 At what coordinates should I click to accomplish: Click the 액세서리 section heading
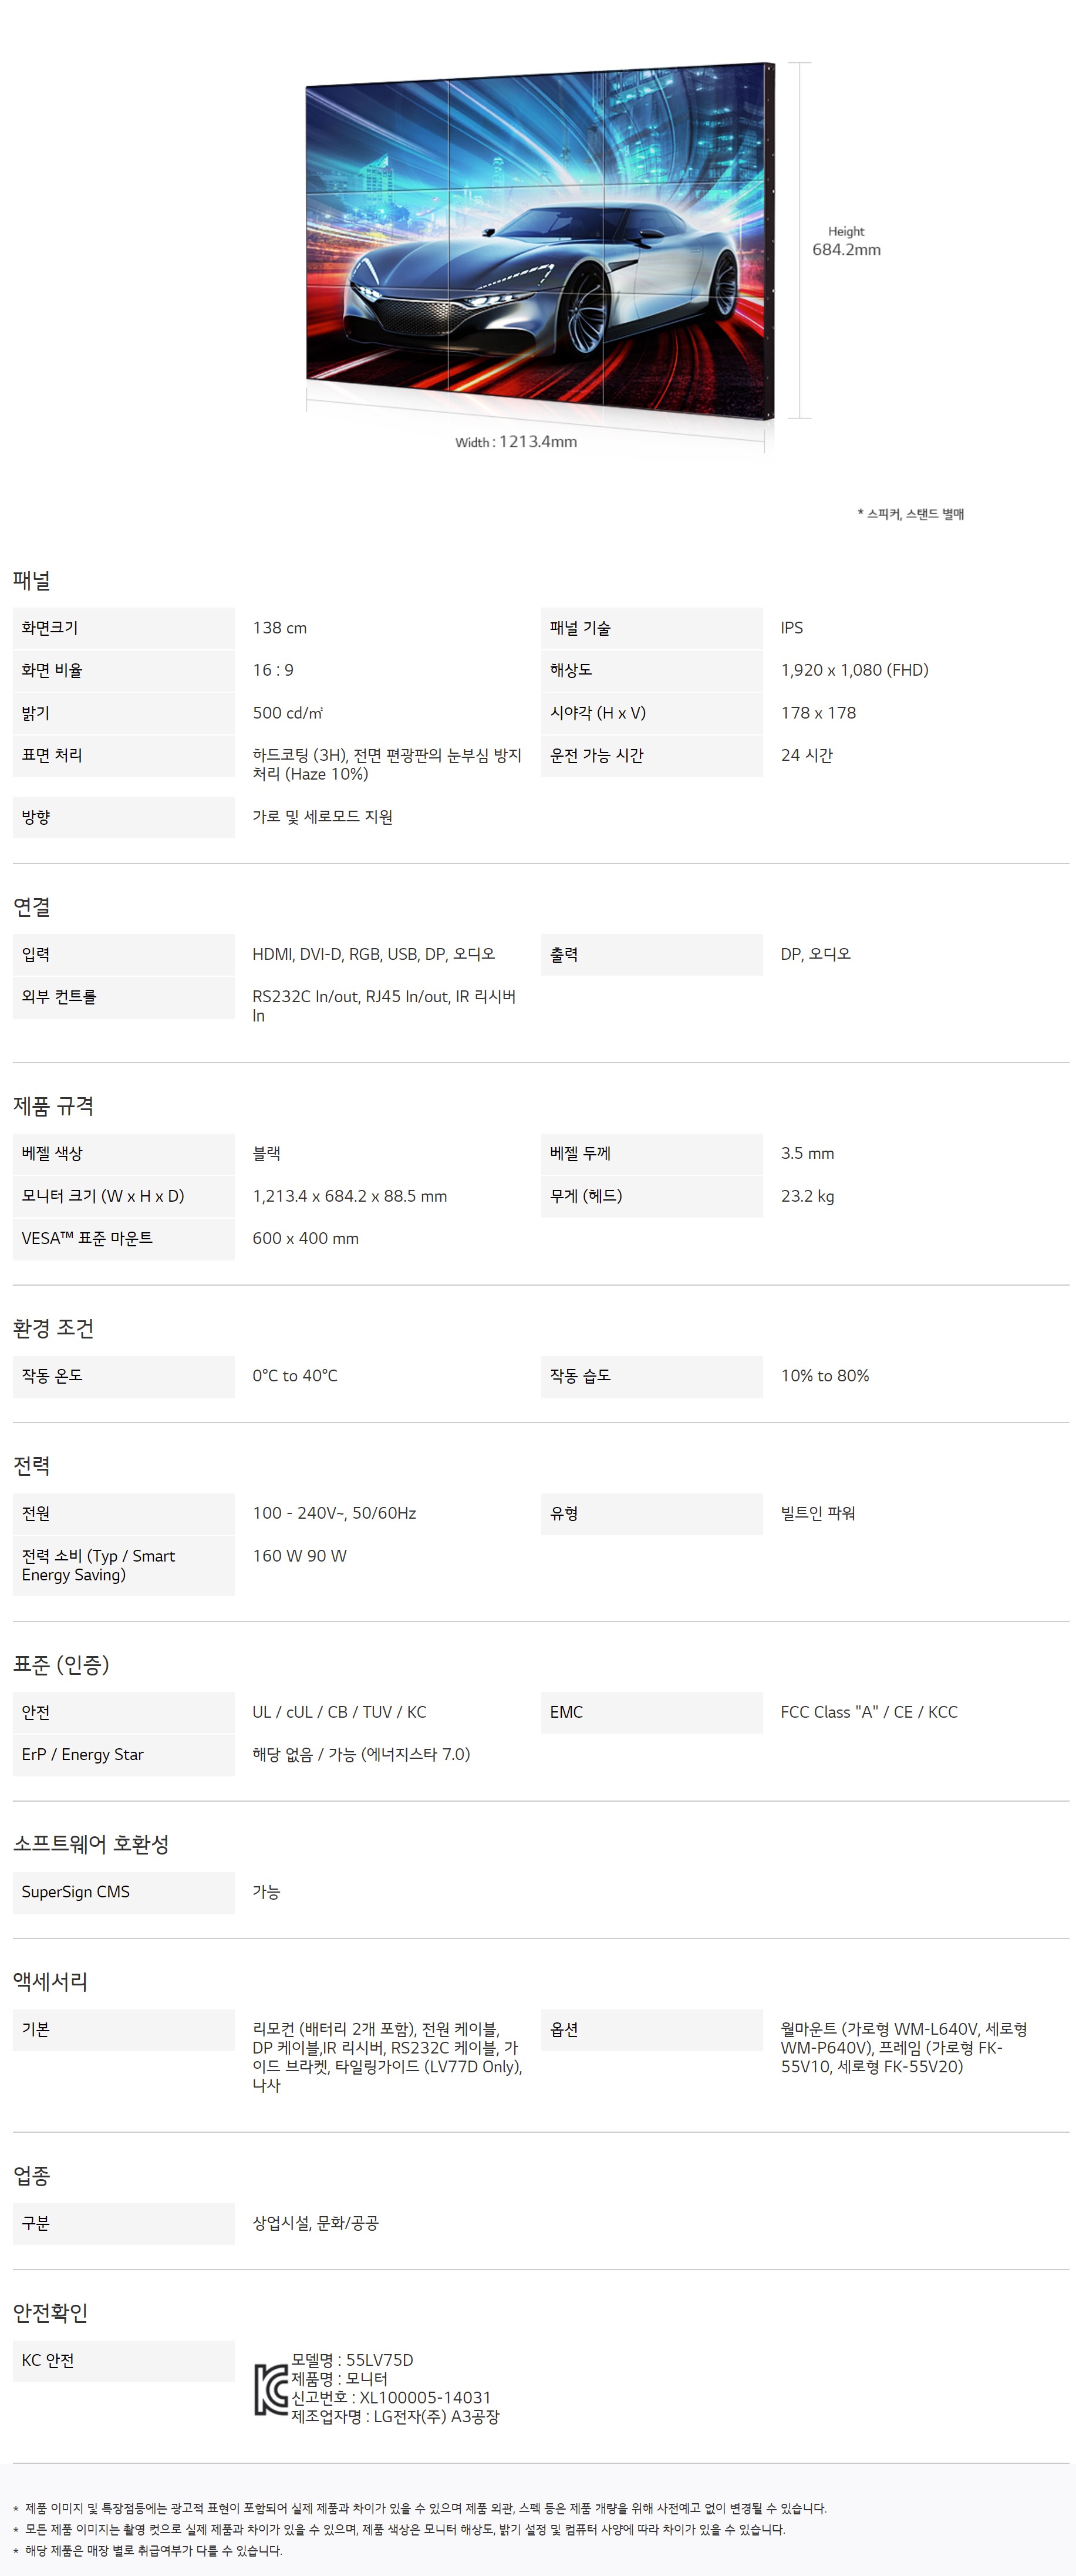(51, 1981)
